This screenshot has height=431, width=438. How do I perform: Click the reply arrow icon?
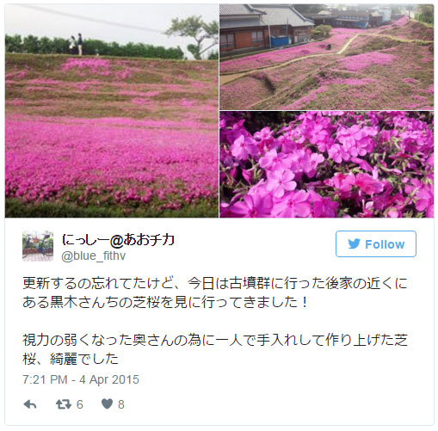(30, 404)
